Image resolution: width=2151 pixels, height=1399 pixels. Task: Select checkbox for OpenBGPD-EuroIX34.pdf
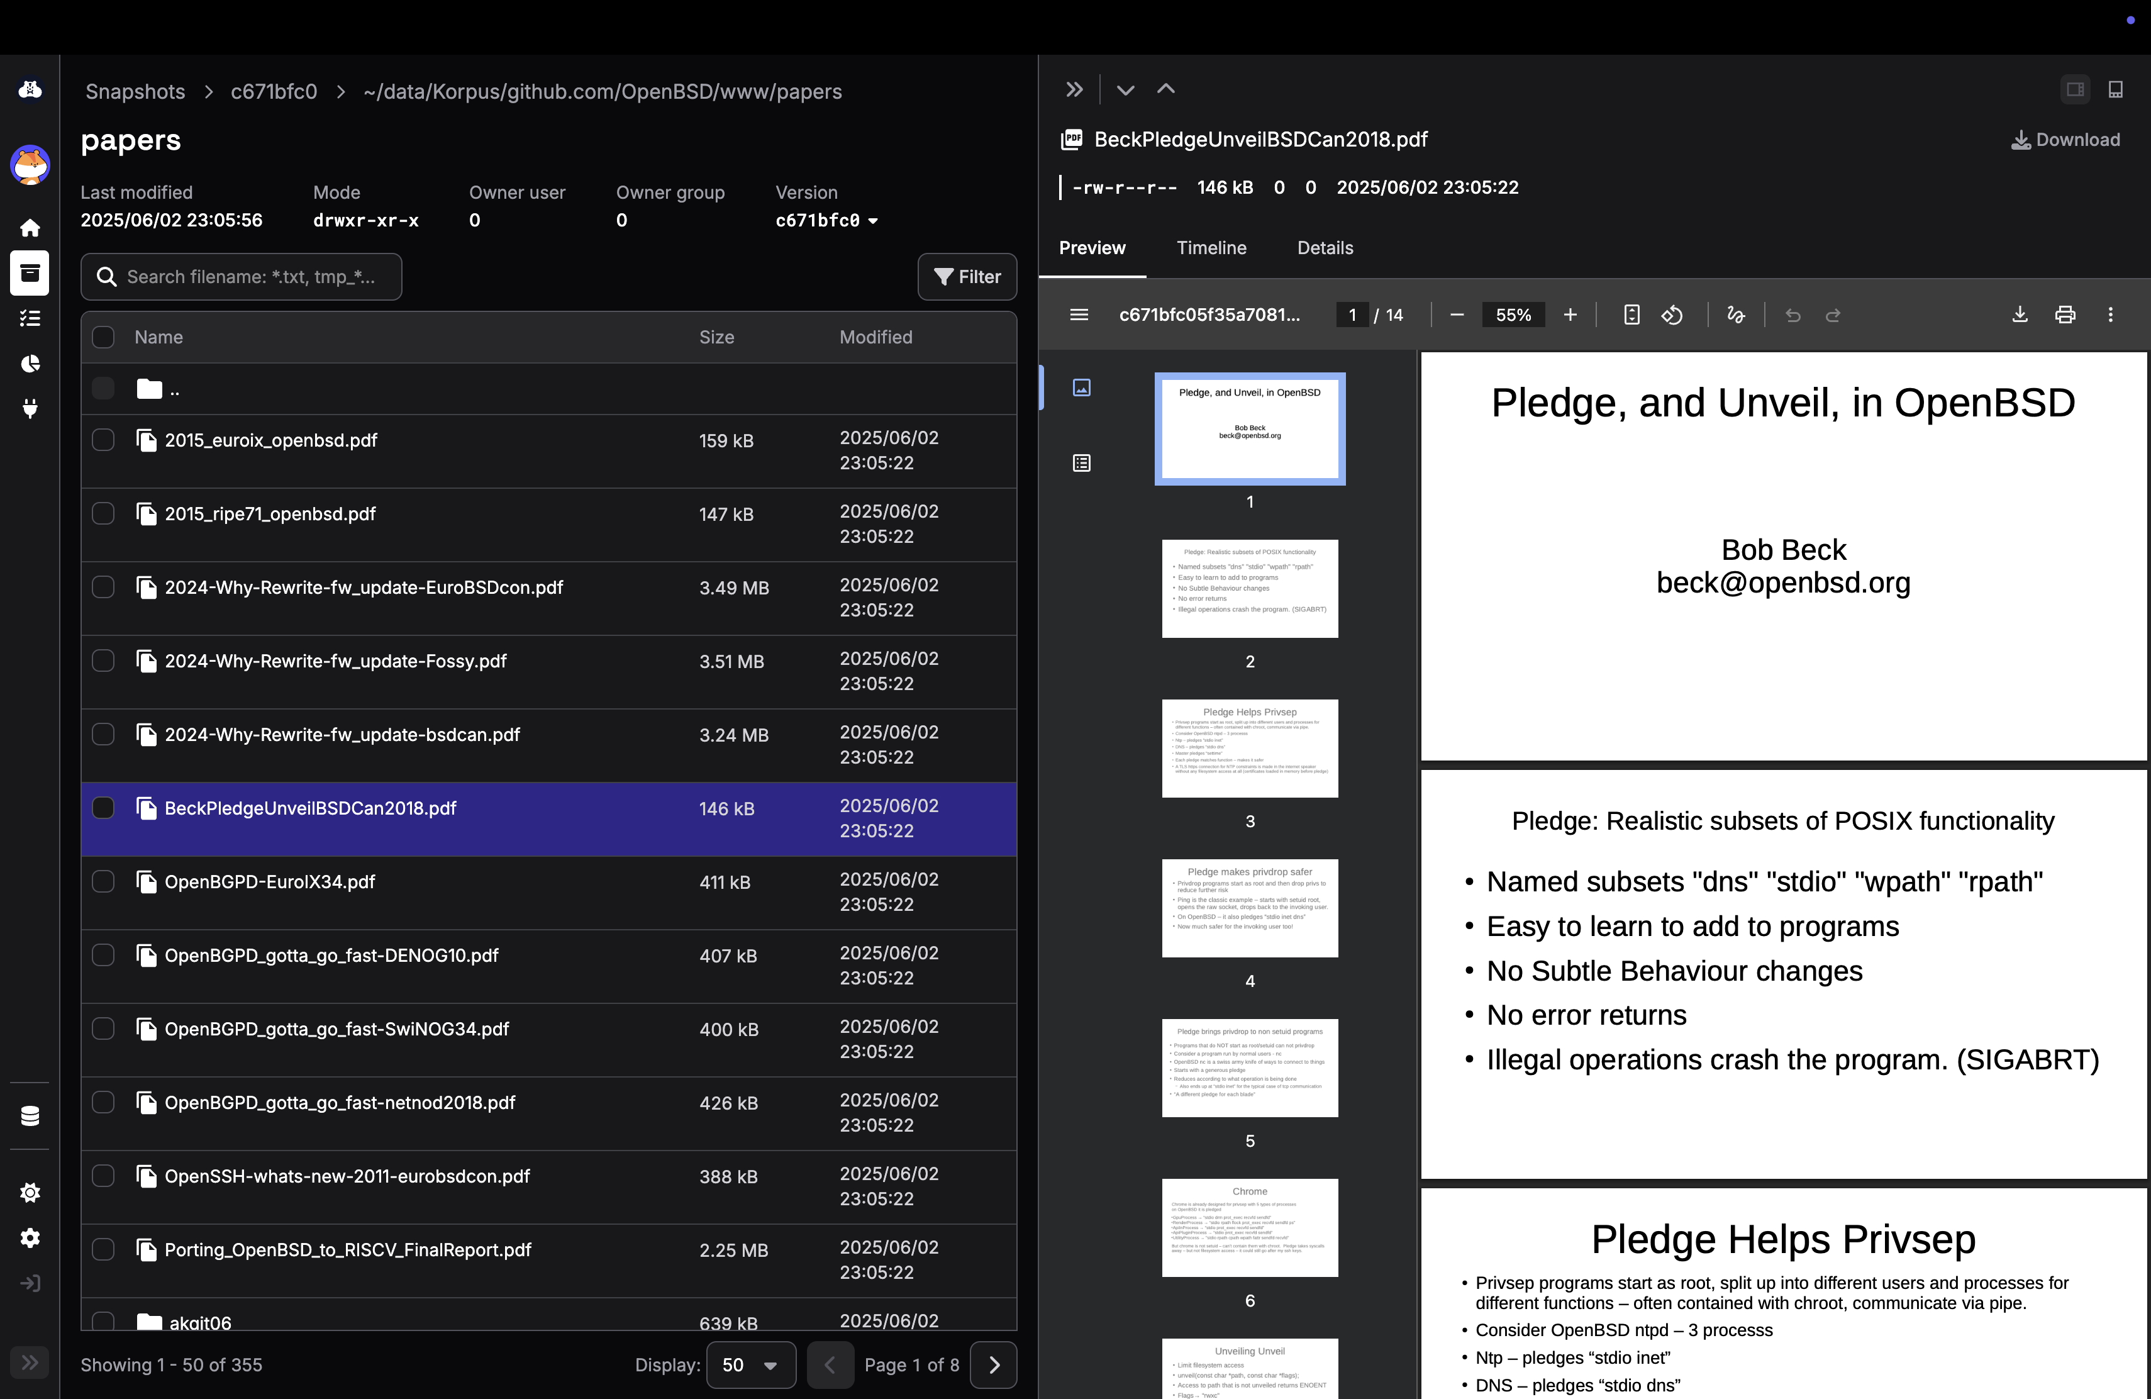[x=103, y=881]
